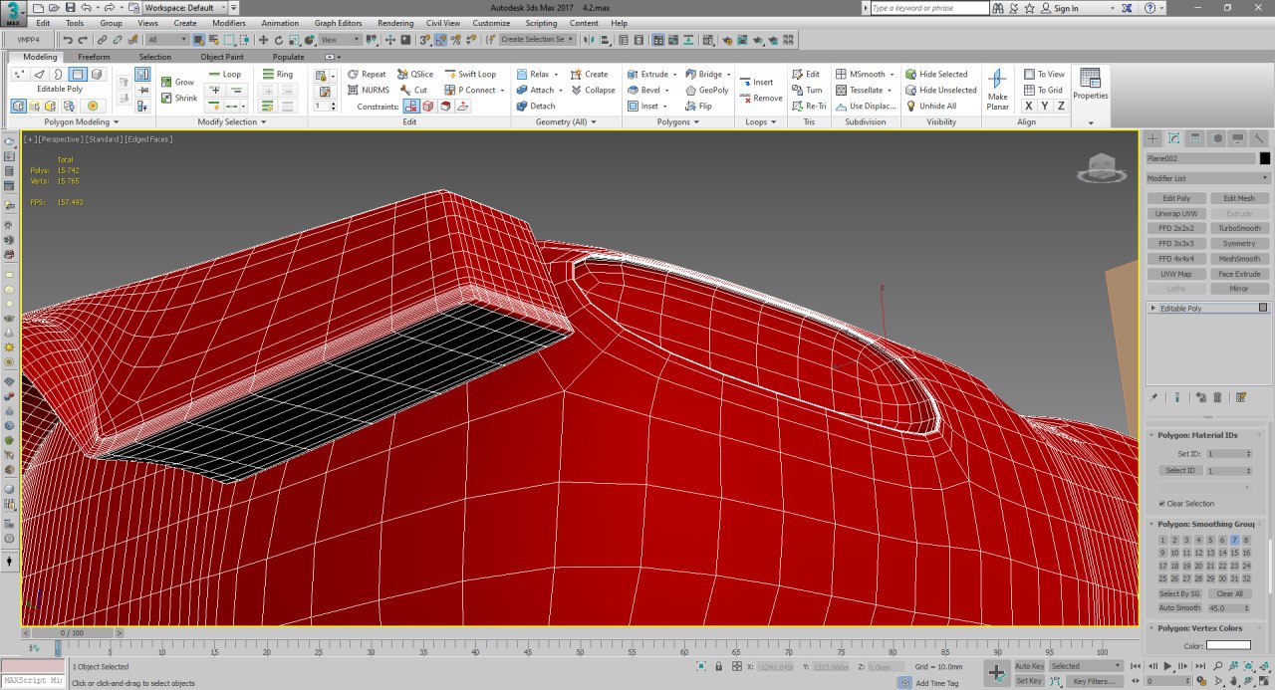
Task: Click the Repeat last operation tool
Action: point(367,74)
